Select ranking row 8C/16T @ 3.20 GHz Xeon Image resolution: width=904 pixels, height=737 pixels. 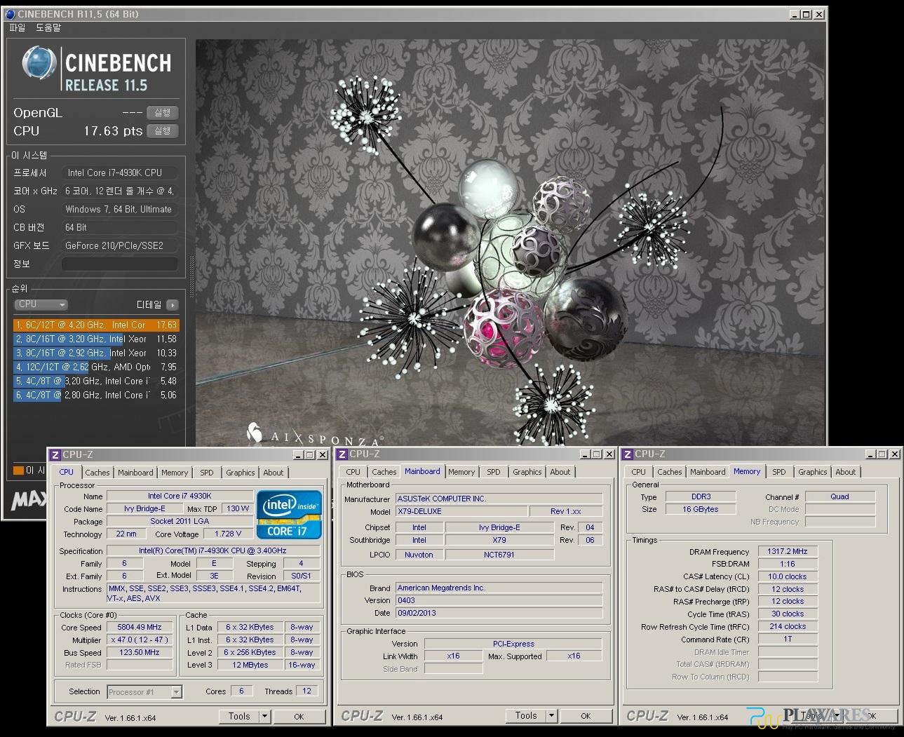point(96,339)
